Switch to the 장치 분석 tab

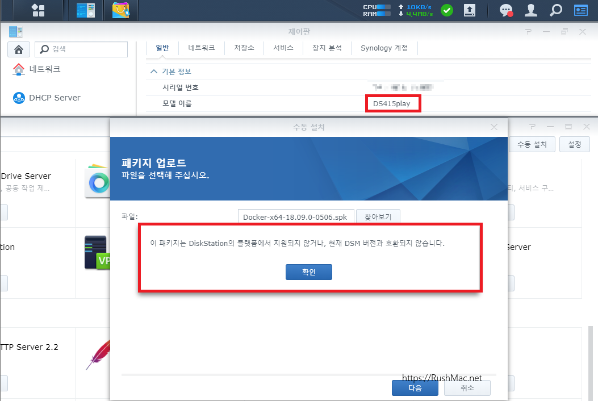pyautogui.click(x=327, y=48)
